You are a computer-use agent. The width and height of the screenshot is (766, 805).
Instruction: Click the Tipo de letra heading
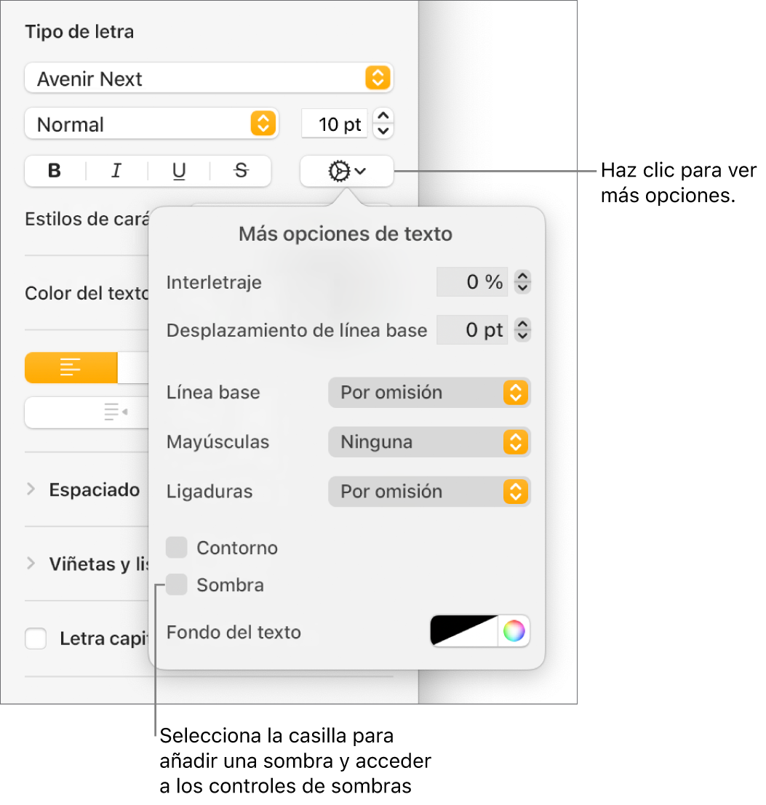coord(79,32)
